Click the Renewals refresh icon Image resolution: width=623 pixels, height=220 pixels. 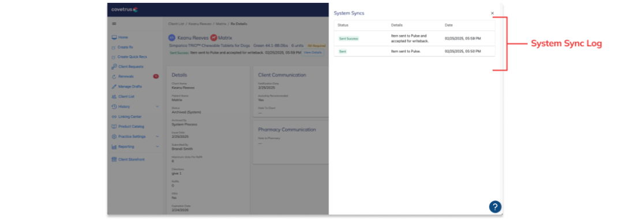[x=114, y=77]
